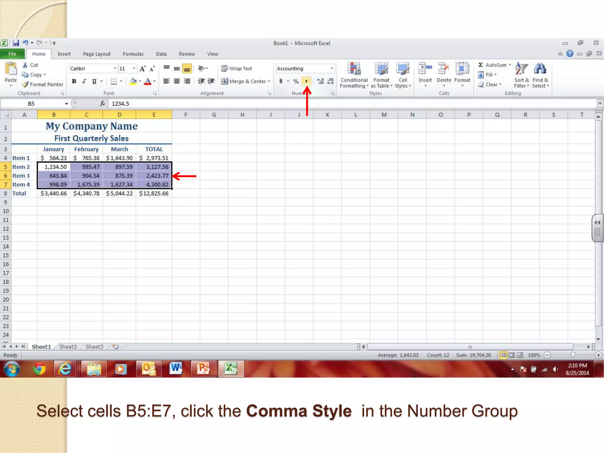Open the File tab

point(12,54)
